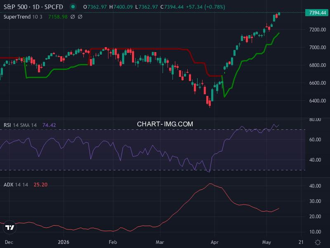Click the 6800.00 price axis label
The height and width of the screenshot is (248, 330).
tap(318, 65)
